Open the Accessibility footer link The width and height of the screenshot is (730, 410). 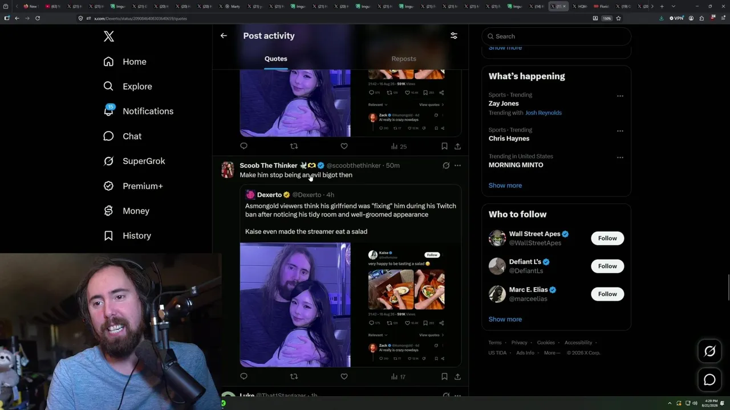(x=578, y=343)
